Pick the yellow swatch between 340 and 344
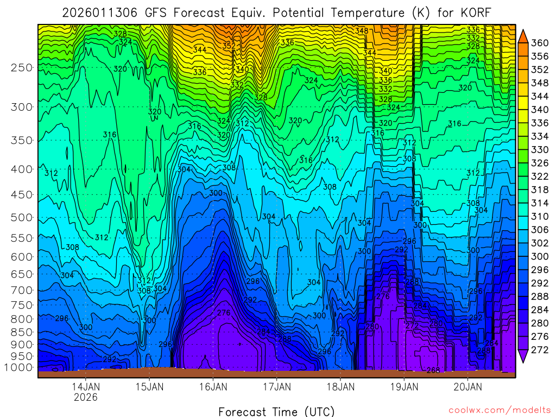556x417 pixels. point(523,103)
